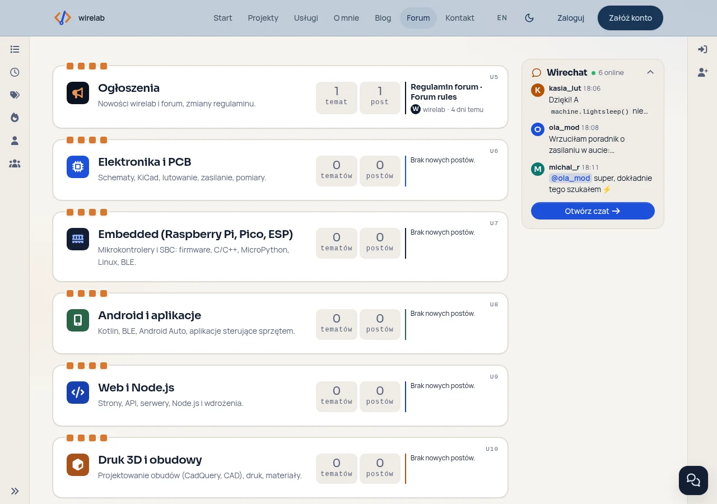Image resolution: width=717 pixels, height=504 pixels.
Task: Click the Embedded category board icon
Action: 78,239
